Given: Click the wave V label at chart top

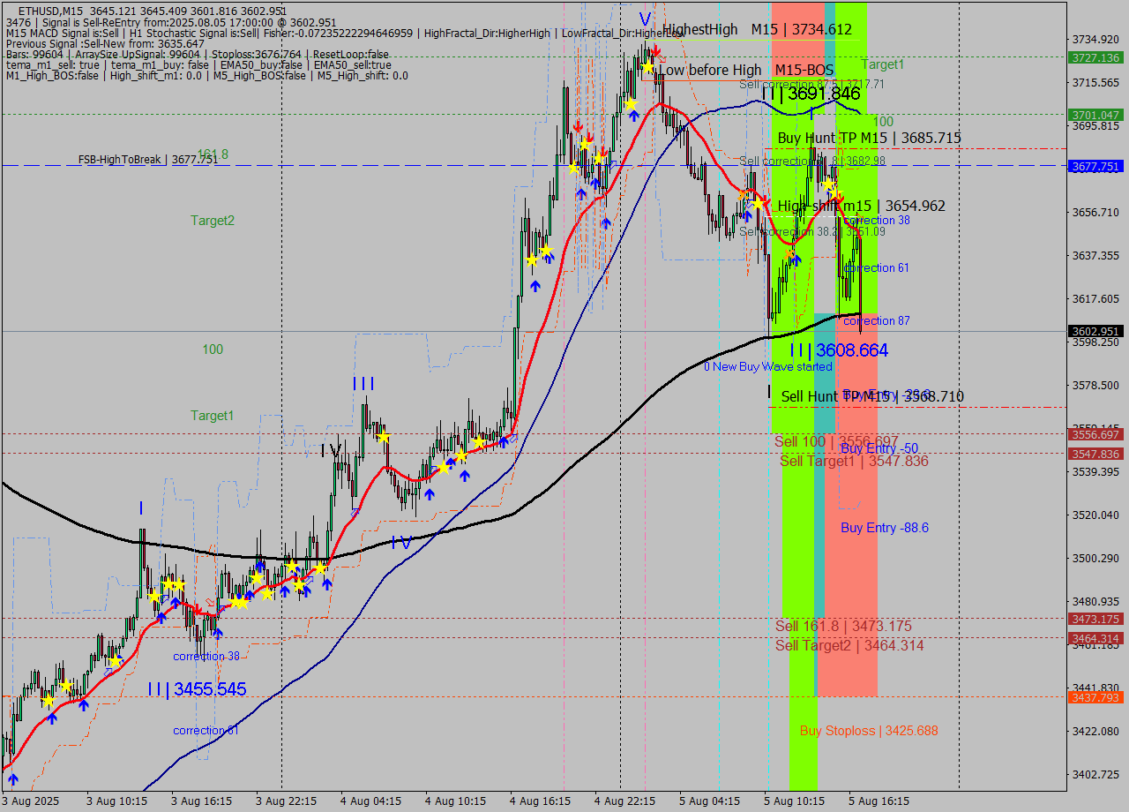Looking at the screenshot, I should [x=646, y=19].
